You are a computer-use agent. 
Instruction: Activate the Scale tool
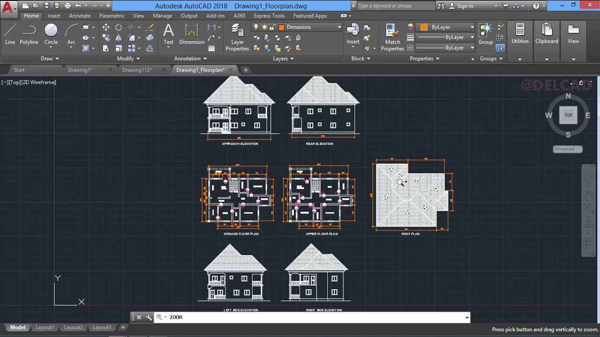tap(119, 48)
